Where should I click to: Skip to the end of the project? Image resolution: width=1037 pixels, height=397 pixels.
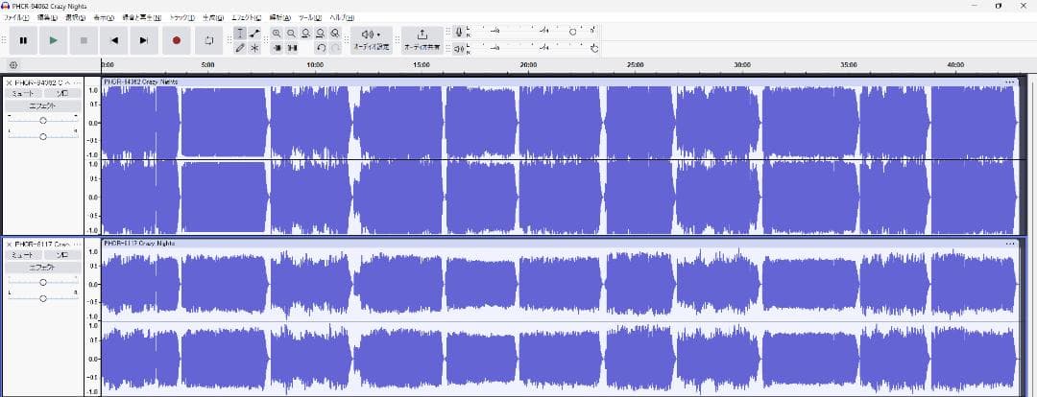pyautogui.click(x=144, y=40)
